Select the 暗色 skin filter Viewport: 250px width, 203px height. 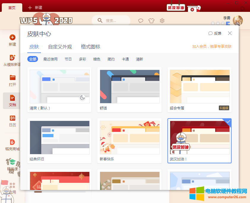click(x=96, y=59)
